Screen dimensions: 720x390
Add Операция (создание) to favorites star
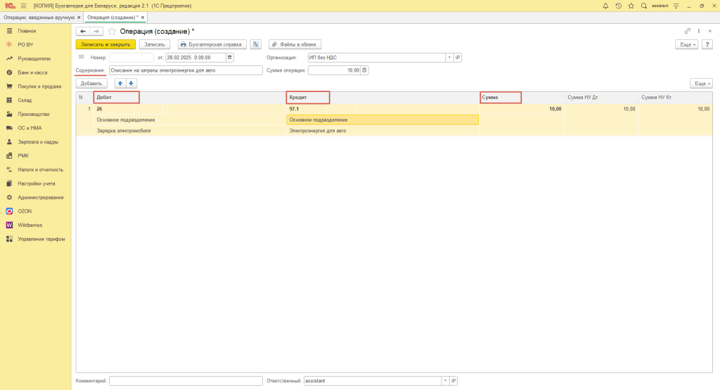coord(112,32)
